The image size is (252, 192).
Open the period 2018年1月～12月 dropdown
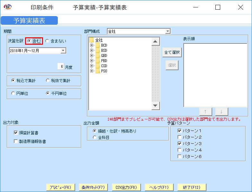[63, 50]
